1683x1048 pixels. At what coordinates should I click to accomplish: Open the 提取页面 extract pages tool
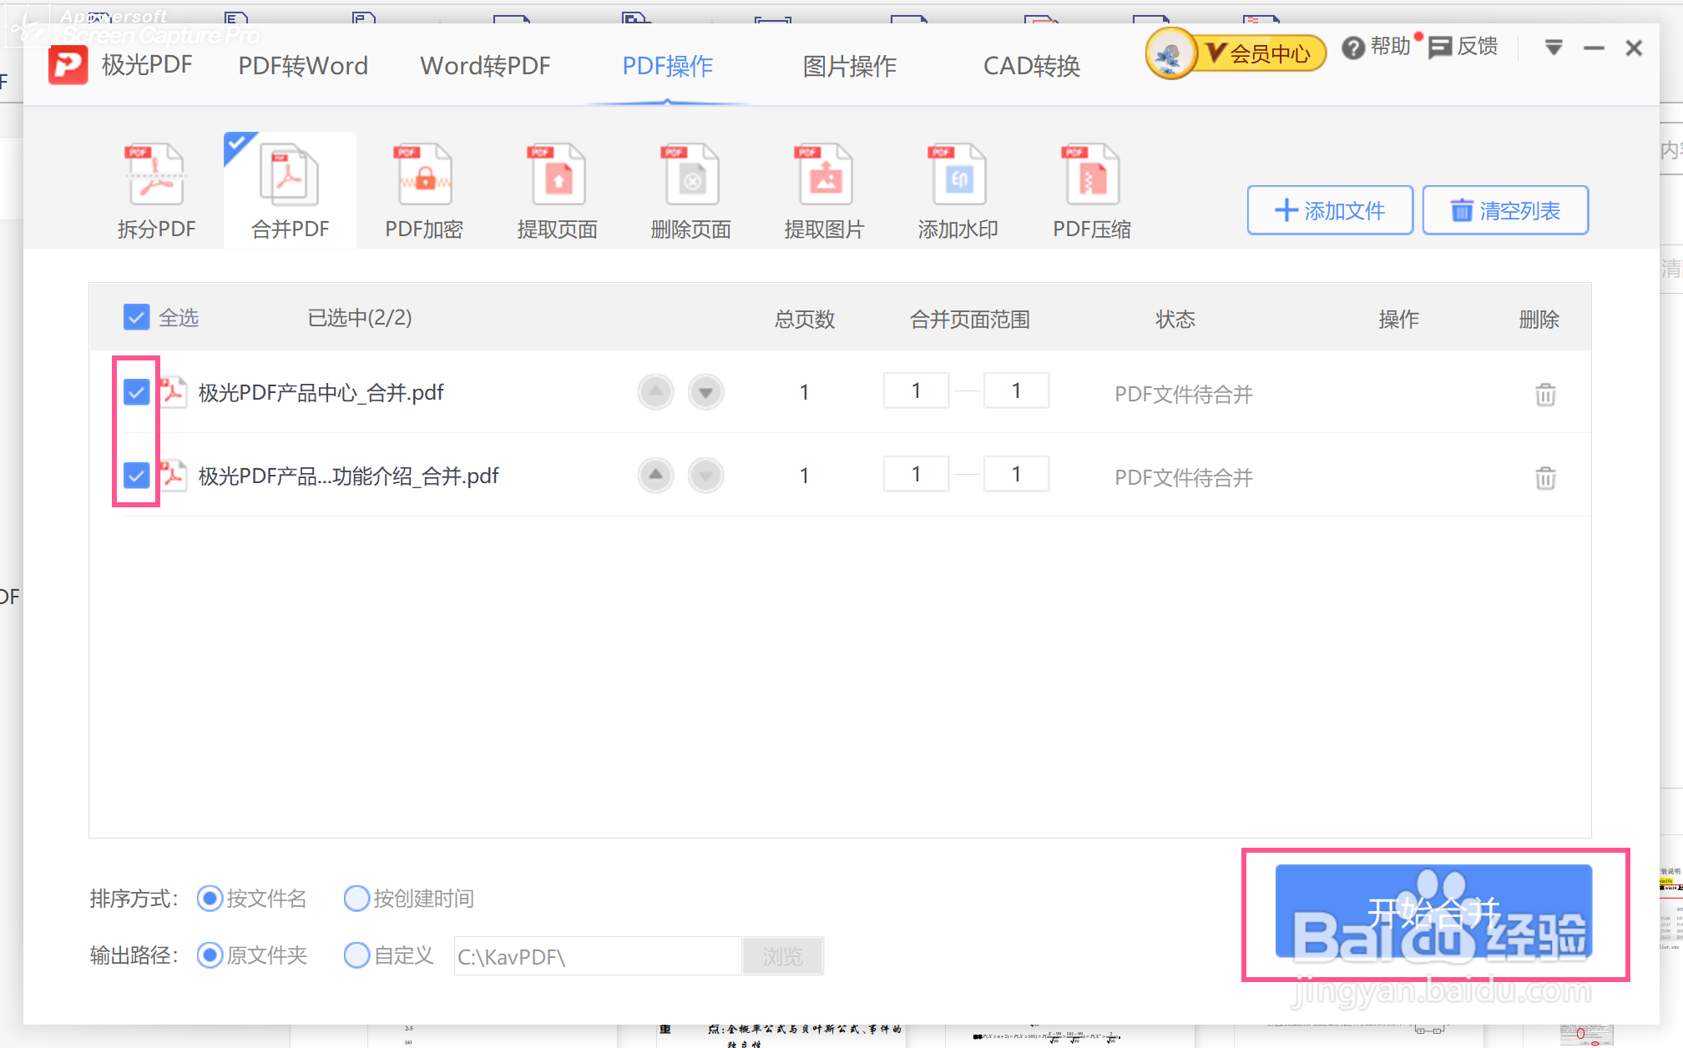point(557,192)
